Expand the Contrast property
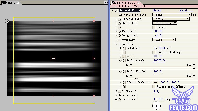Screen dimensions: 198x111 pos(116,31)
